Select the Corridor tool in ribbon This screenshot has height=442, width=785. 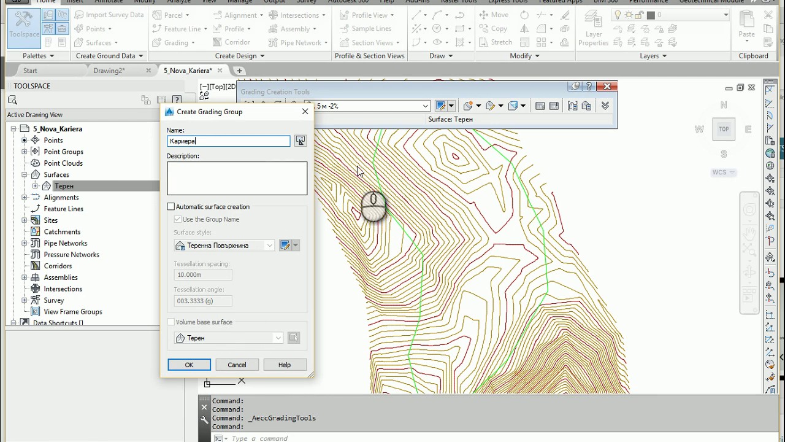point(231,42)
